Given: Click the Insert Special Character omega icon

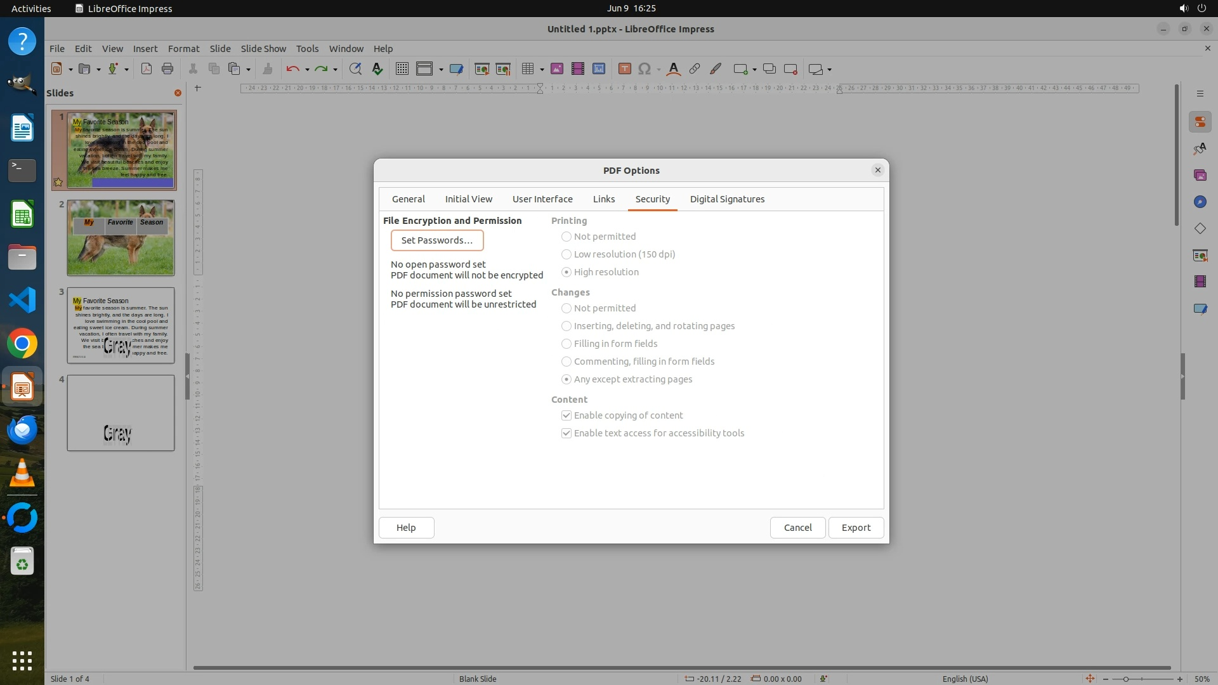Looking at the screenshot, I should click(645, 69).
